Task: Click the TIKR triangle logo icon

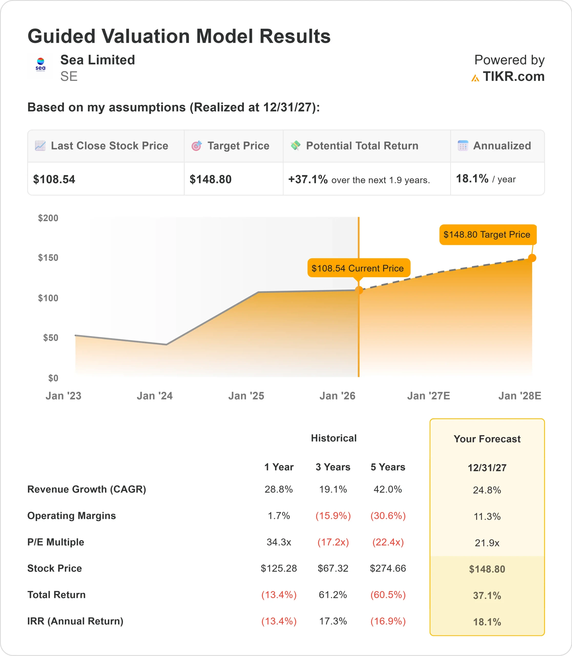Action: coord(475,78)
